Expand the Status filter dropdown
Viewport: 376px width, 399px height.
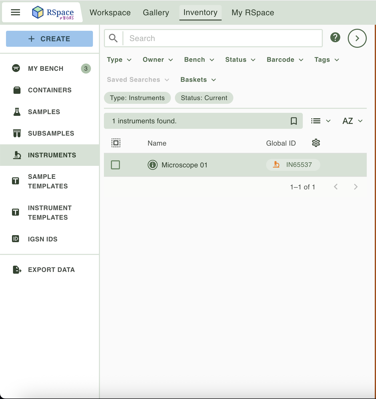click(x=240, y=60)
